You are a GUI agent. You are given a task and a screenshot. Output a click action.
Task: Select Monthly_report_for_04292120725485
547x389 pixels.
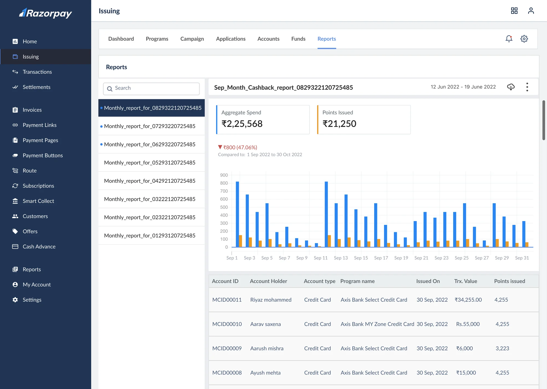[x=152, y=181]
